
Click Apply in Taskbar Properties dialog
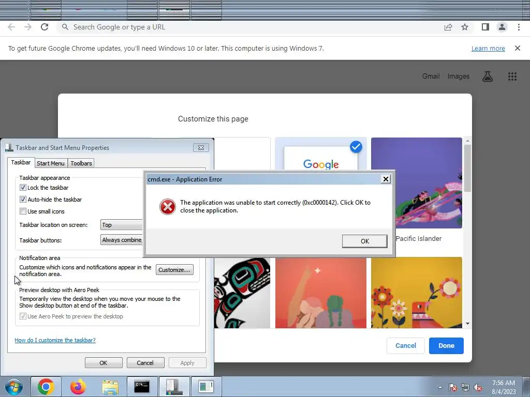(x=187, y=363)
